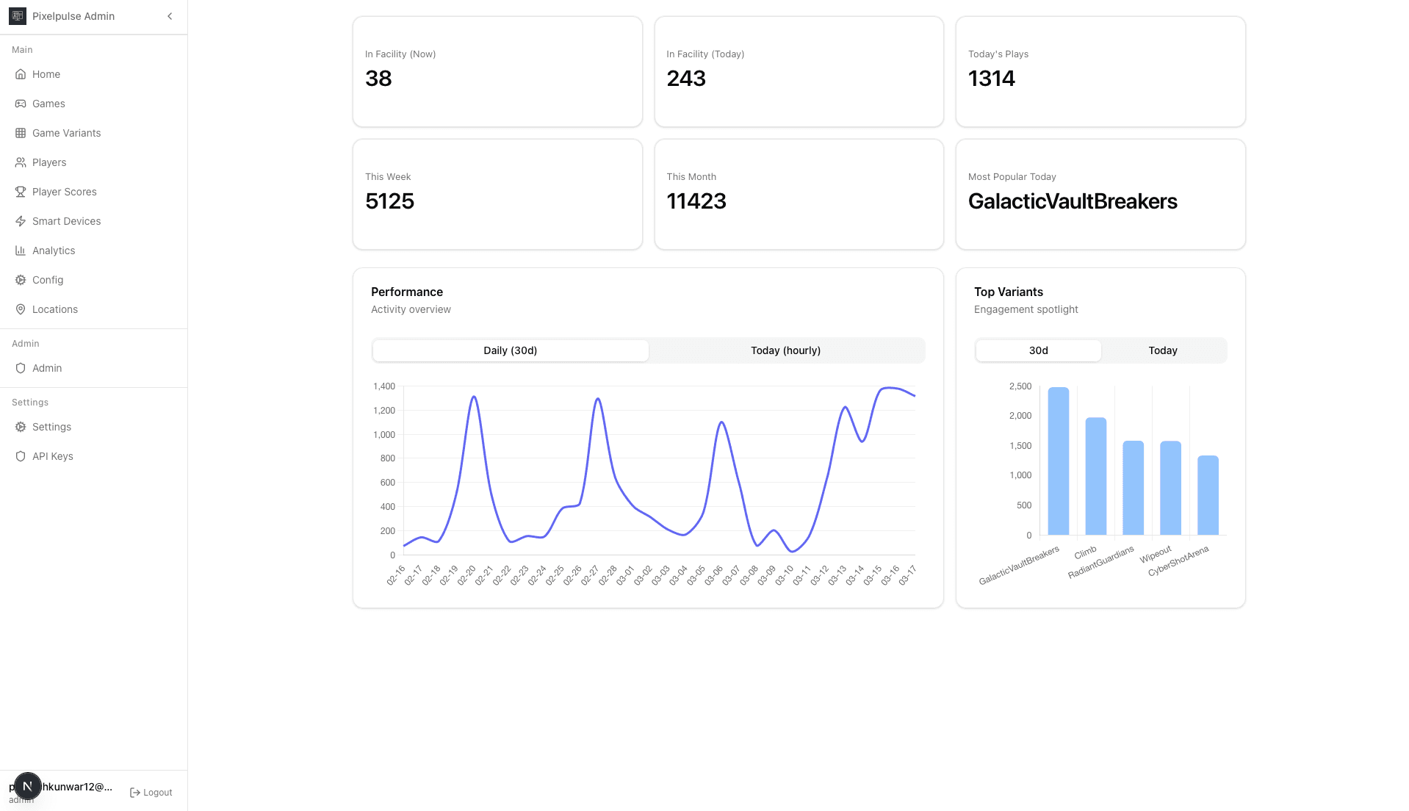Open API Keys via the shield icon
The image size is (1409, 811).
click(21, 456)
